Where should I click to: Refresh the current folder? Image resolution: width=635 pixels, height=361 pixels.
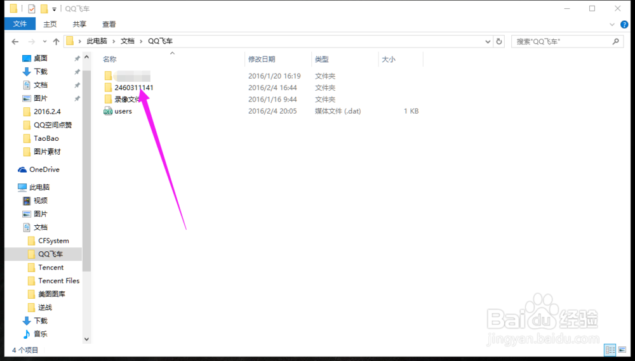click(x=499, y=41)
